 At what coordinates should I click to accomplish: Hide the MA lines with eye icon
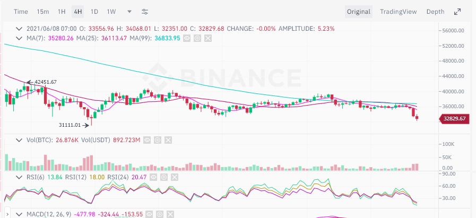186,38
